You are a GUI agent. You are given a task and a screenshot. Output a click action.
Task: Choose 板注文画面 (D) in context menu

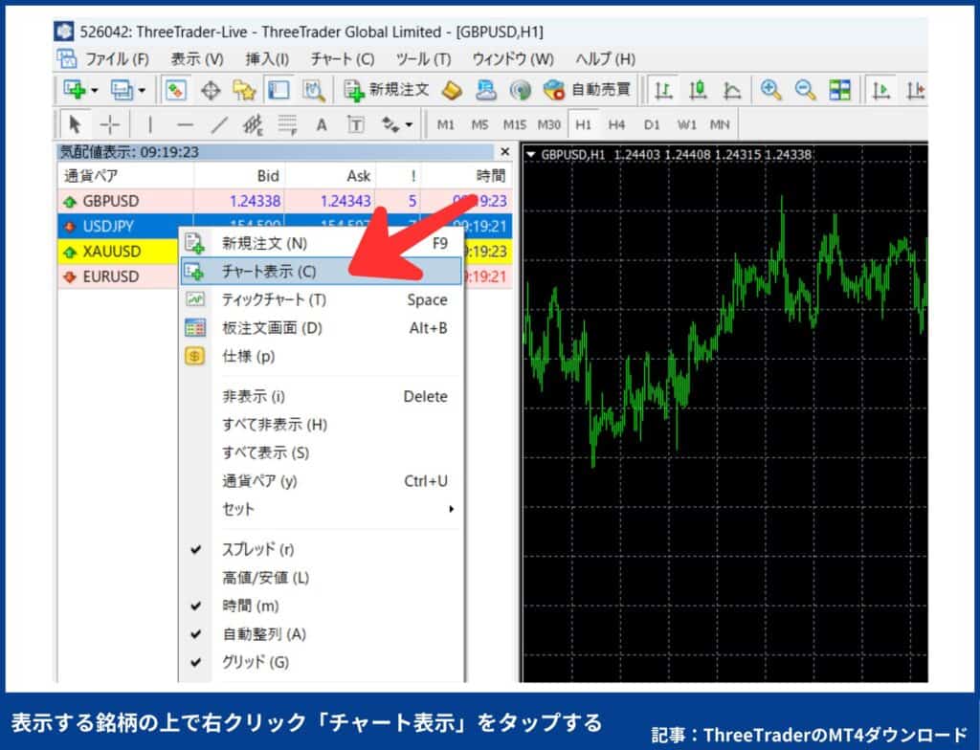click(322, 328)
